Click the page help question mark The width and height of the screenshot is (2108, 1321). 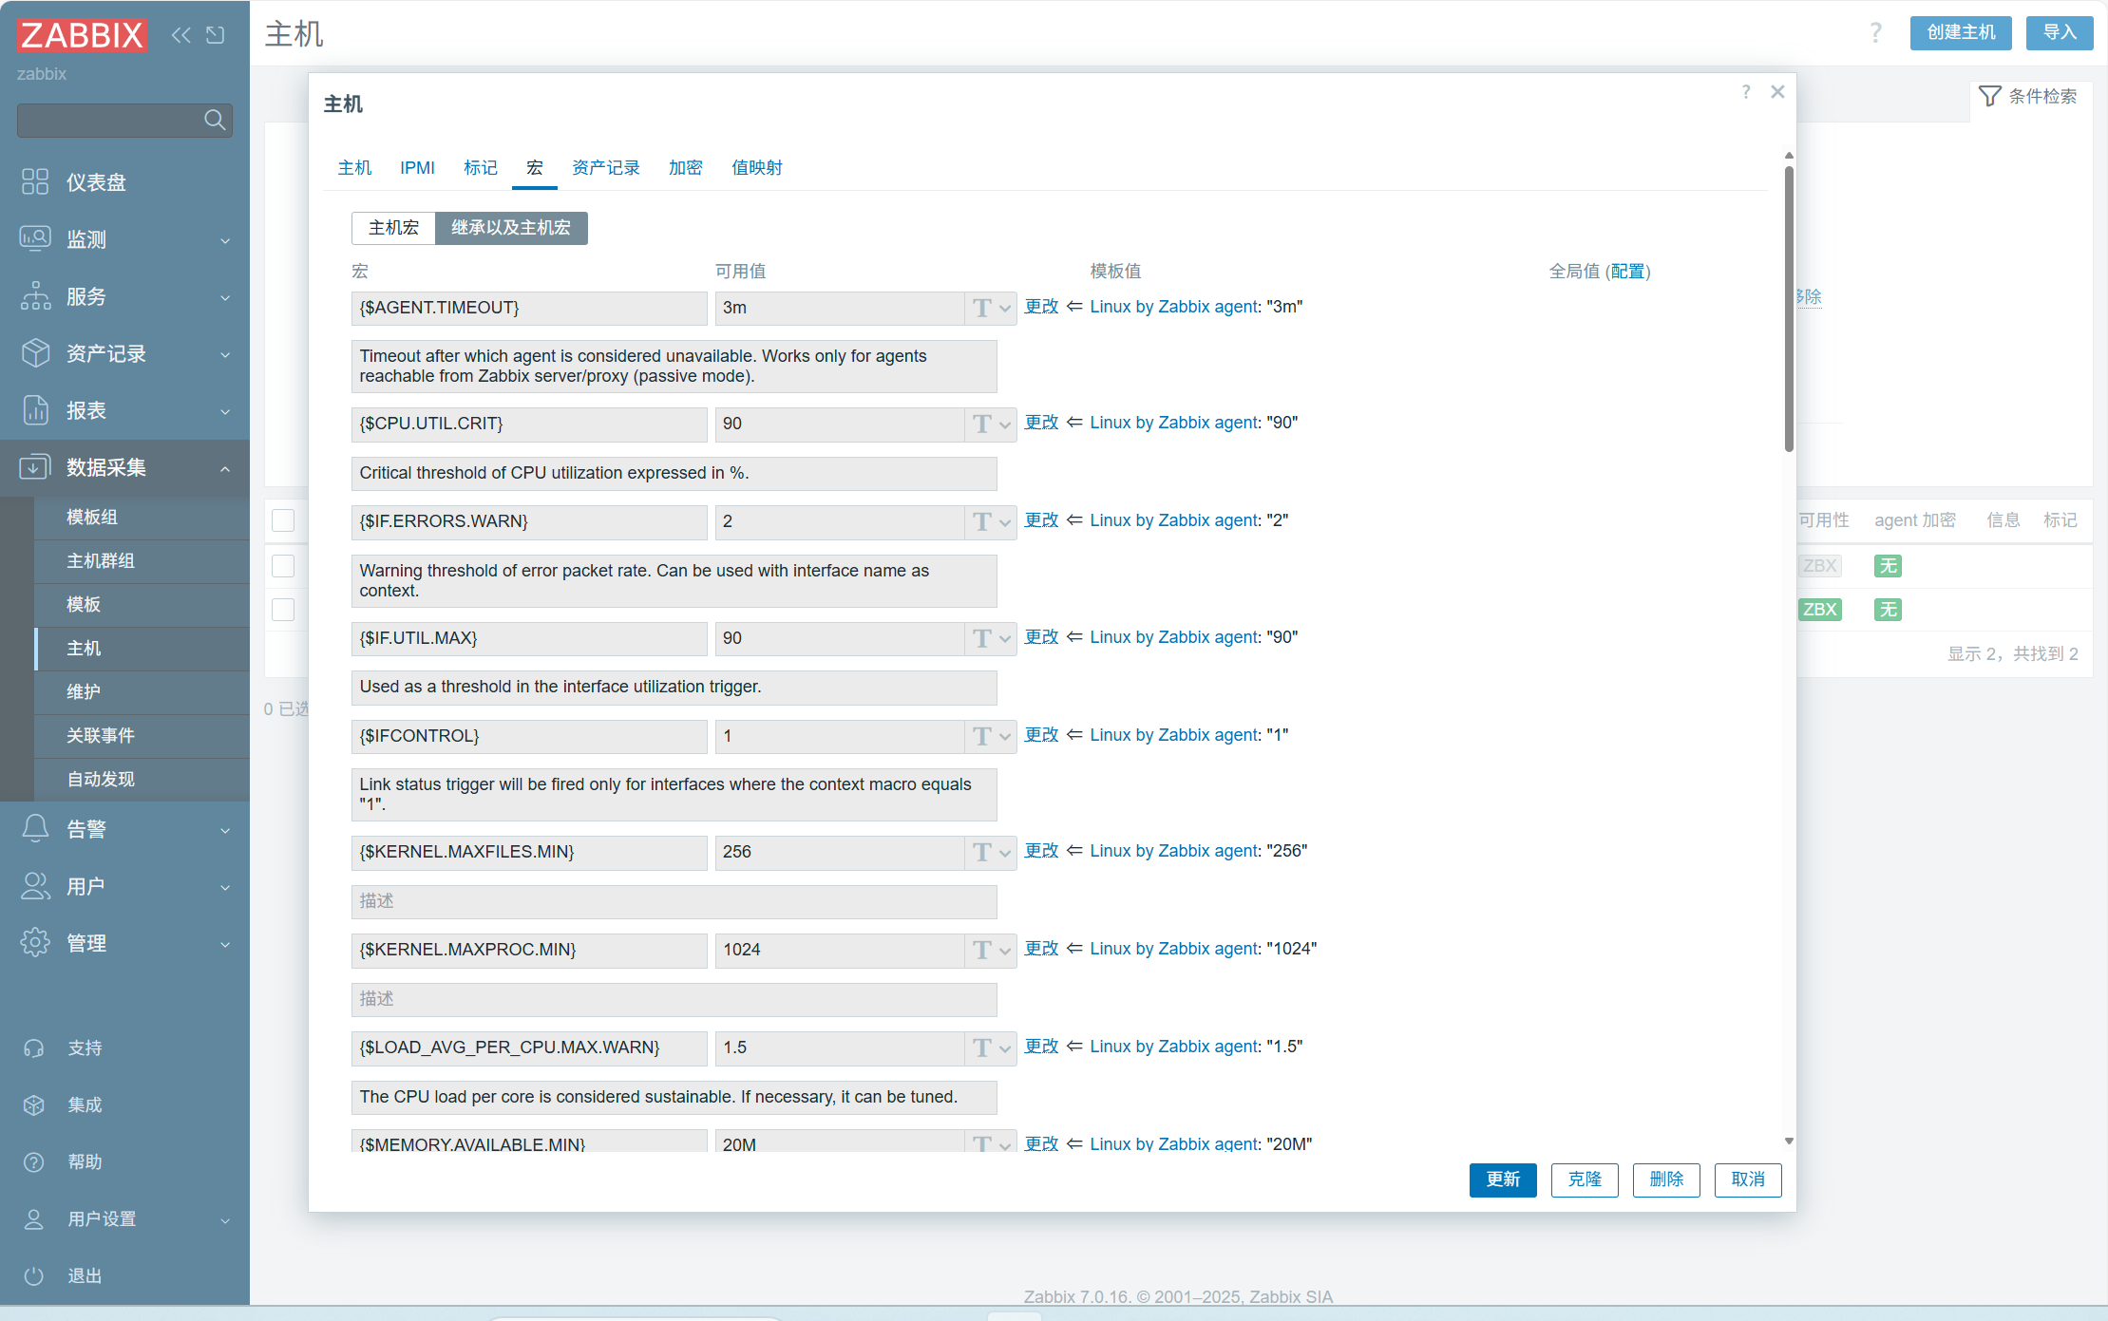pos(1875,33)
